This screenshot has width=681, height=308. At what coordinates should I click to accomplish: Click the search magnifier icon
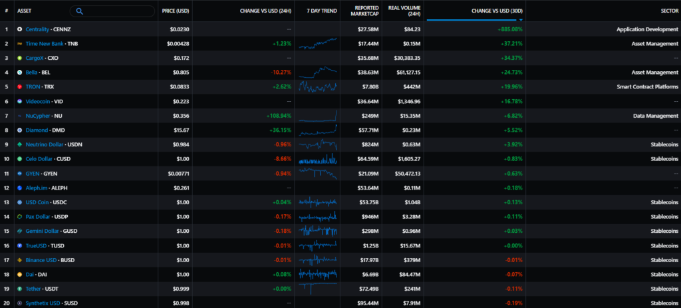point(80,11)
